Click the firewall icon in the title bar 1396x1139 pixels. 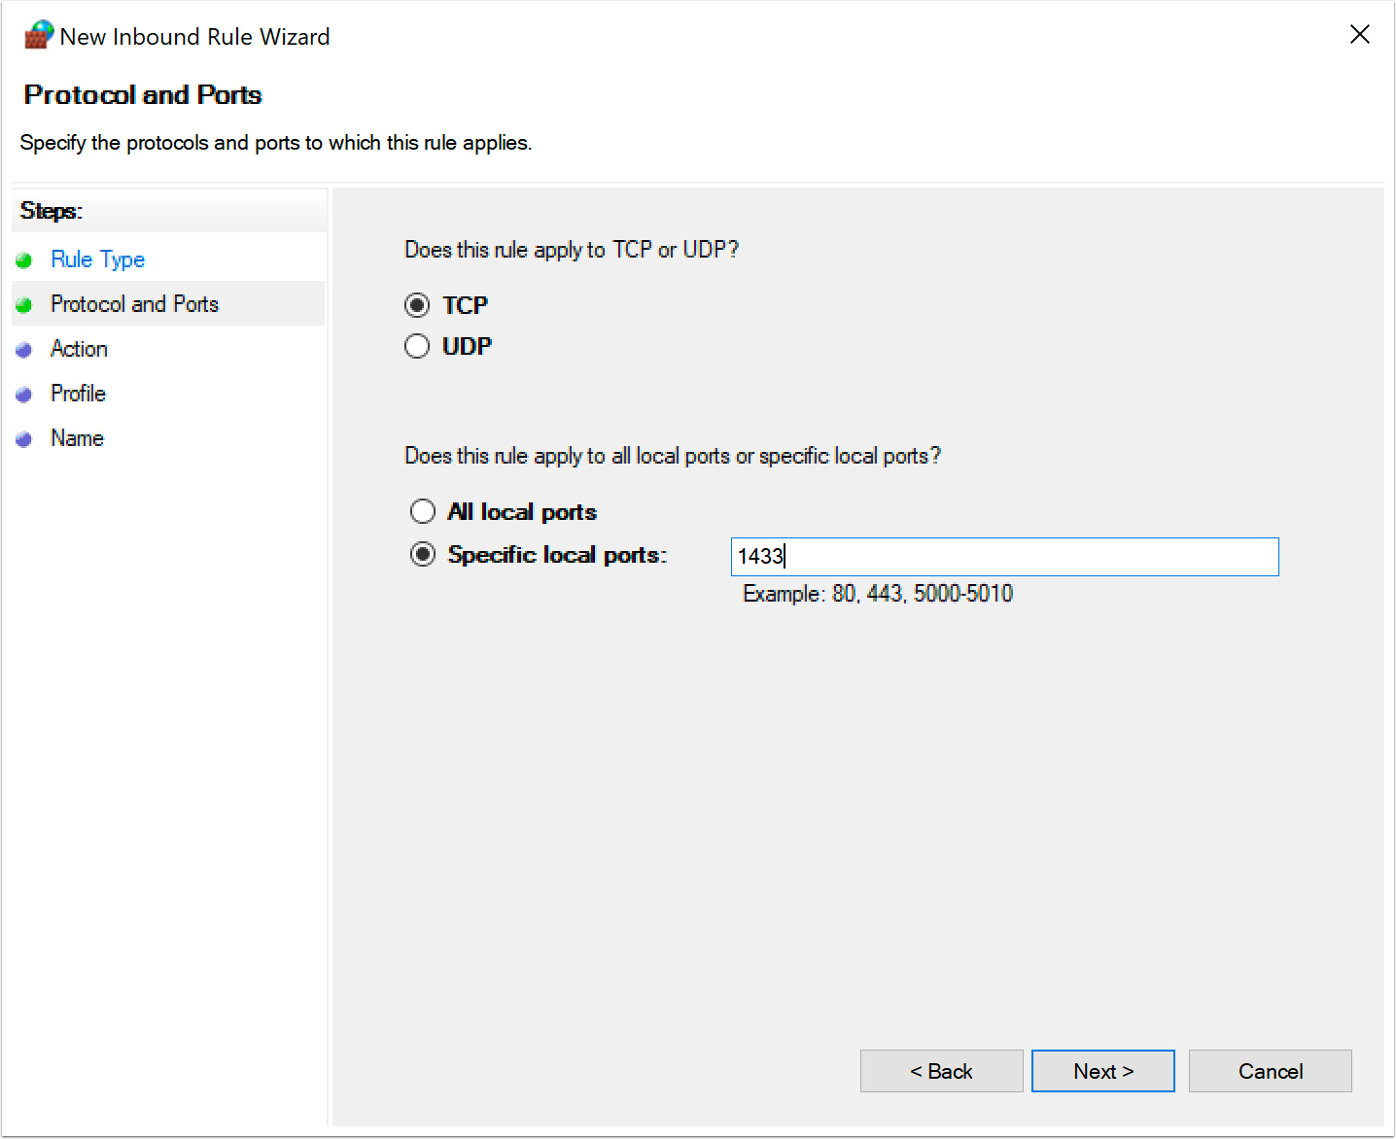[x=37, y=34]
